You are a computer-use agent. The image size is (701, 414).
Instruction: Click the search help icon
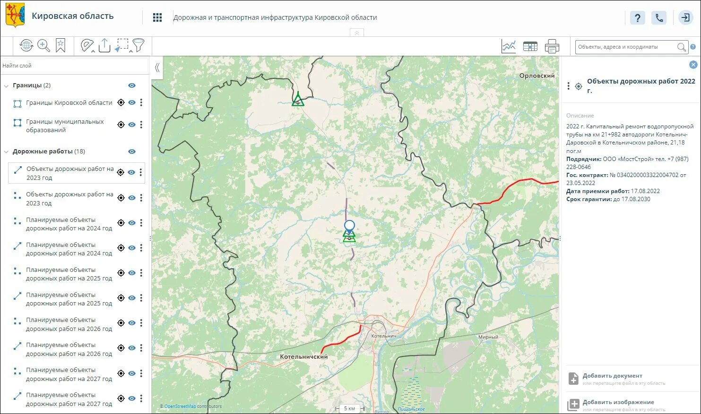point(693,47)
